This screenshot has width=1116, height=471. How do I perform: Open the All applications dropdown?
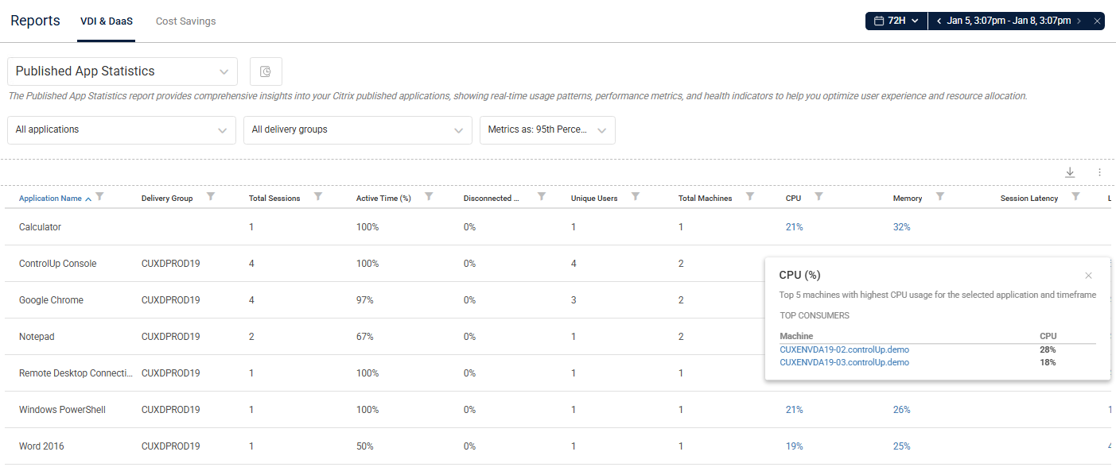point(121,129)
